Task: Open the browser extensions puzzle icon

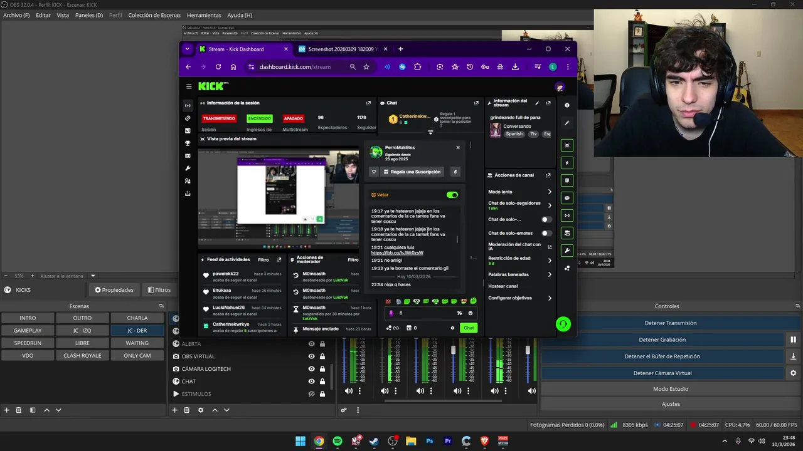Action: tap(418, 67)
